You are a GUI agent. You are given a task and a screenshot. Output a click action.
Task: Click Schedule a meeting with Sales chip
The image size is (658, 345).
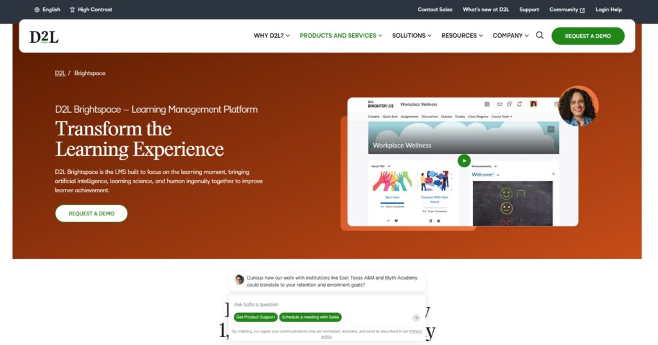tap(310, 317)
